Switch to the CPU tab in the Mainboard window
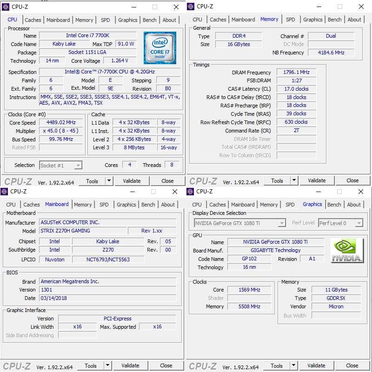This screenshot has height=372, width=372. [11, 205]
